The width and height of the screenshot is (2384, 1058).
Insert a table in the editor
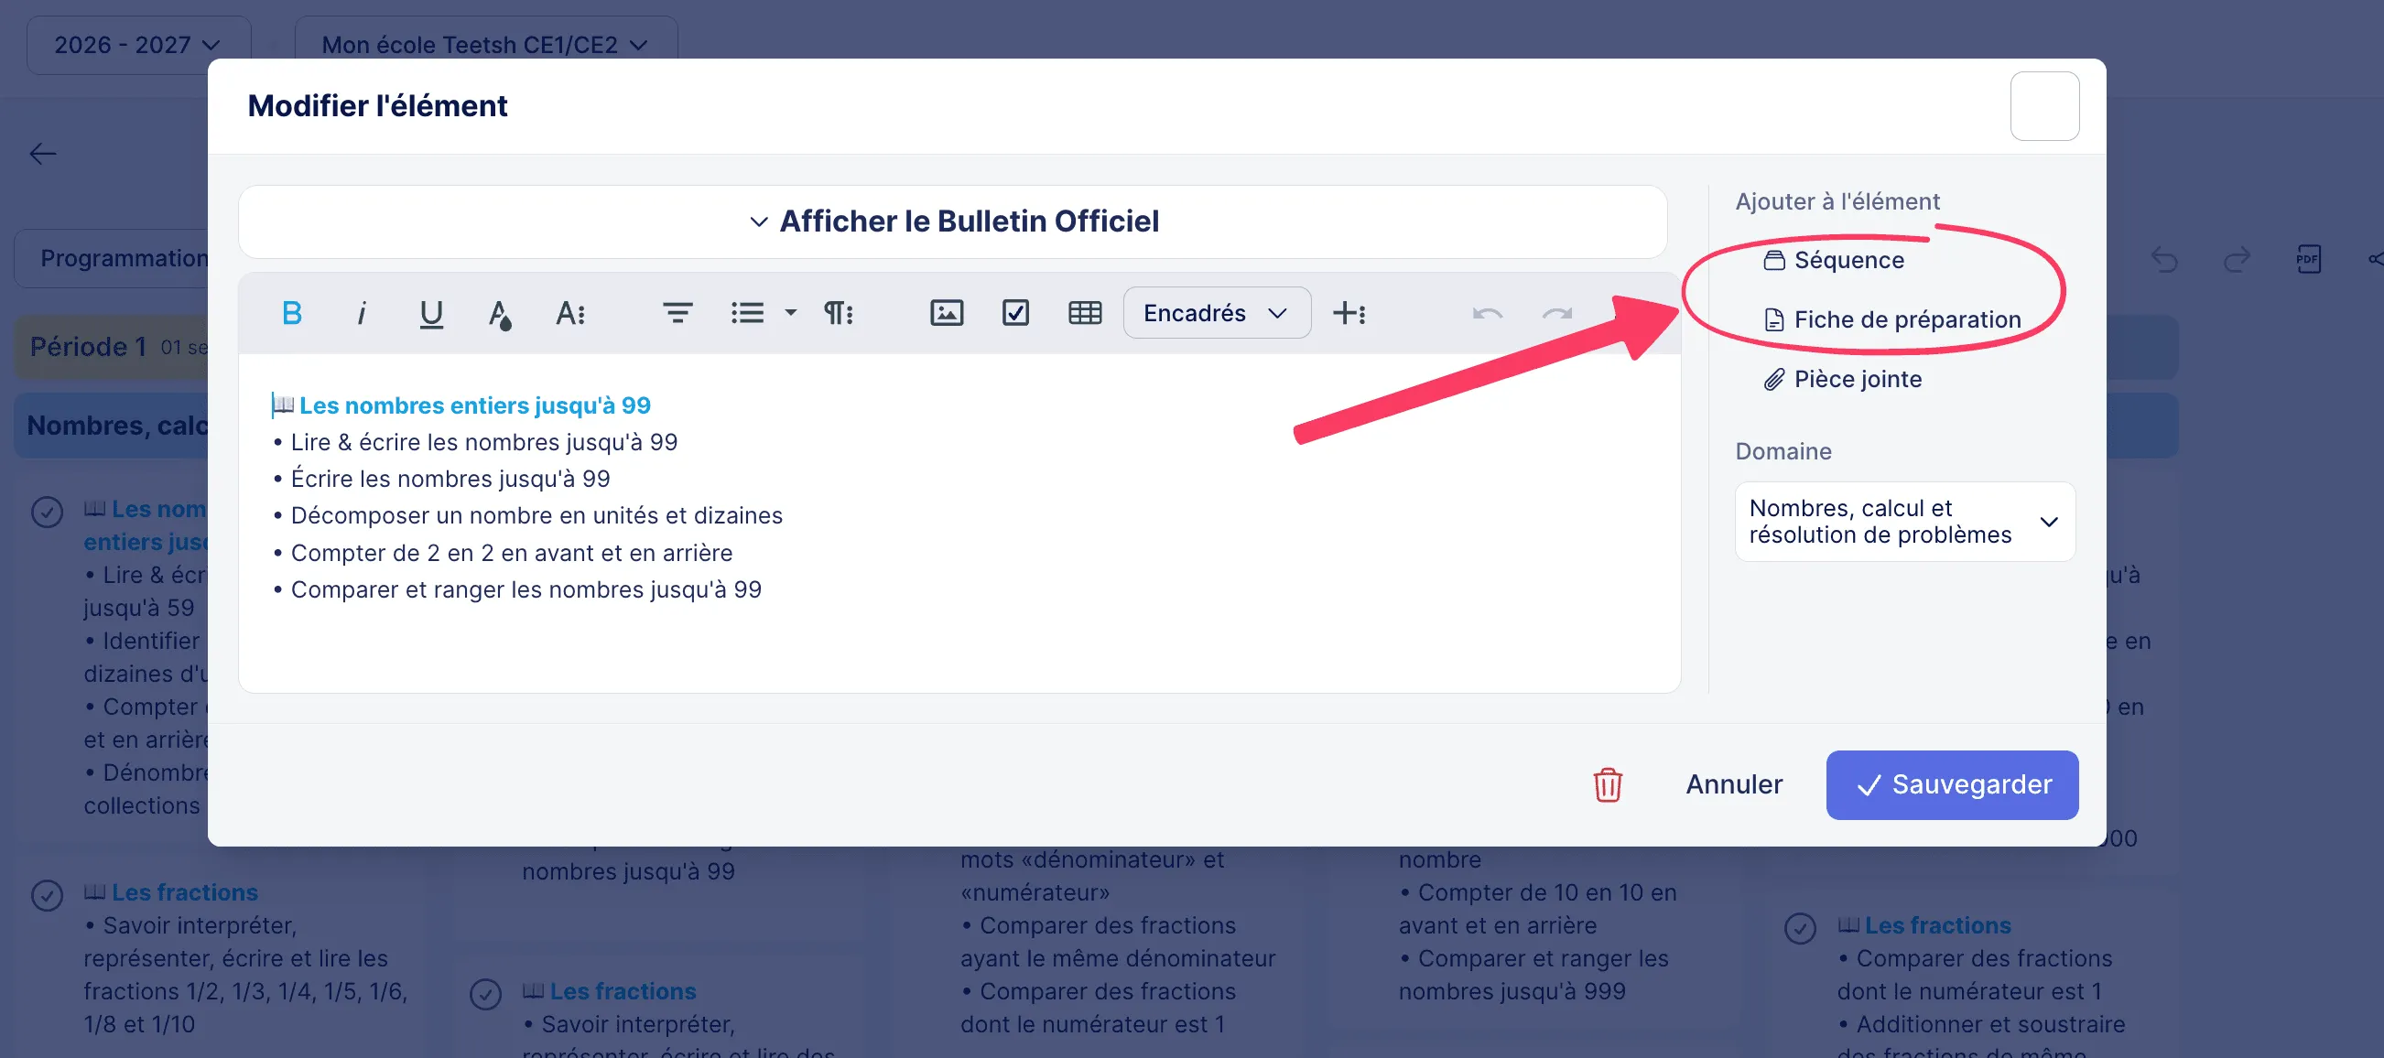point(1085,314)
